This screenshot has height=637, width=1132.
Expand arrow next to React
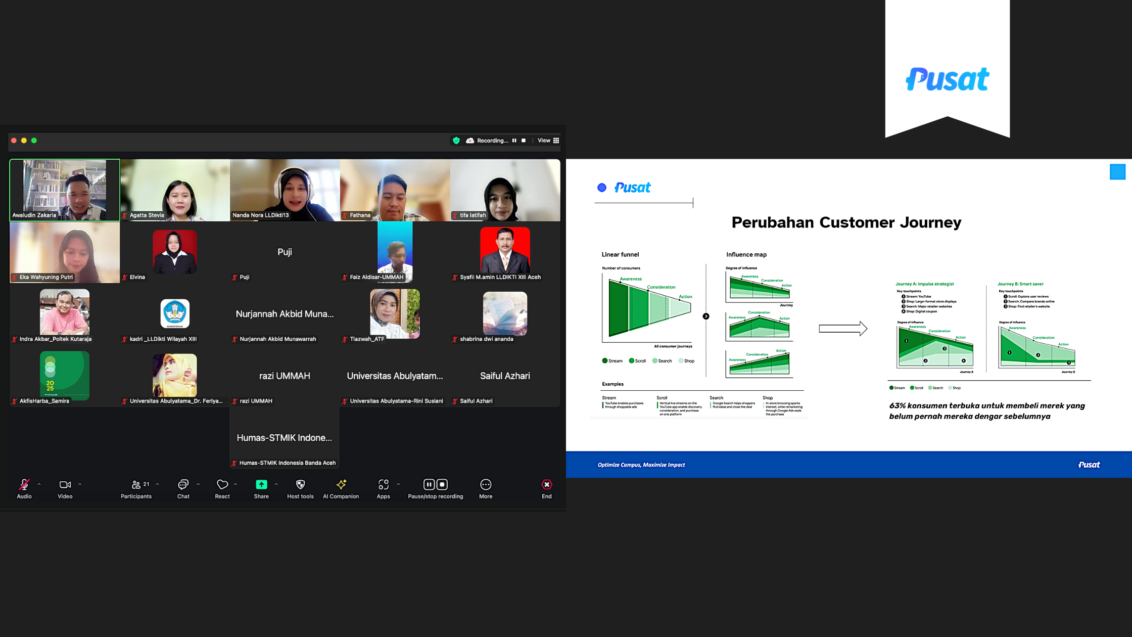(235, 484)
